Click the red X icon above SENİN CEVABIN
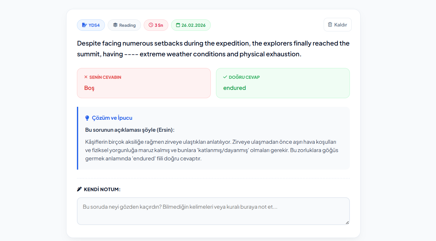The width and height of the screenshot is (436, 241). coord(86,77)
